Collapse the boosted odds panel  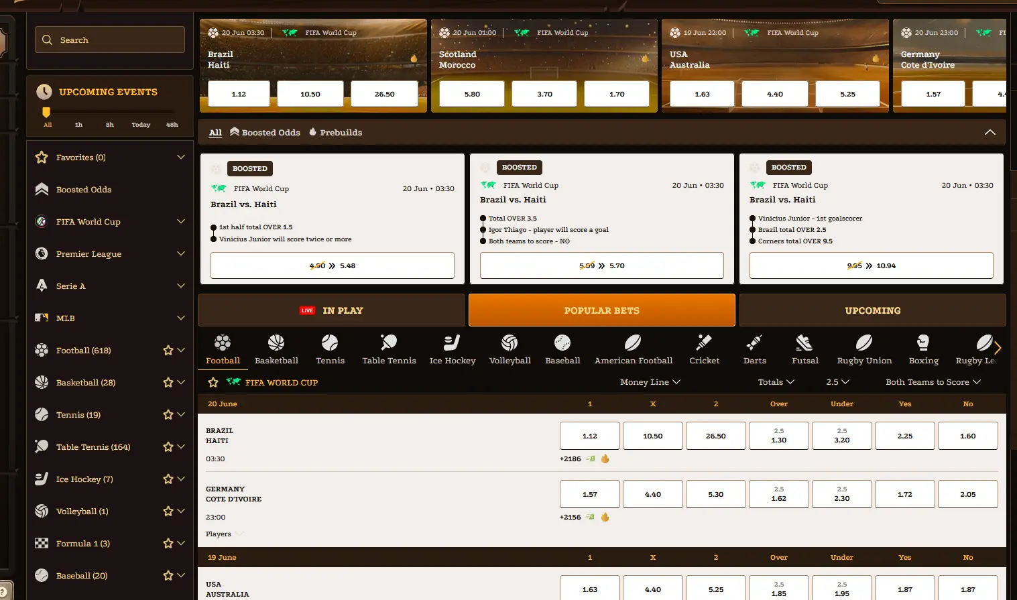click(x=990, y=133)
